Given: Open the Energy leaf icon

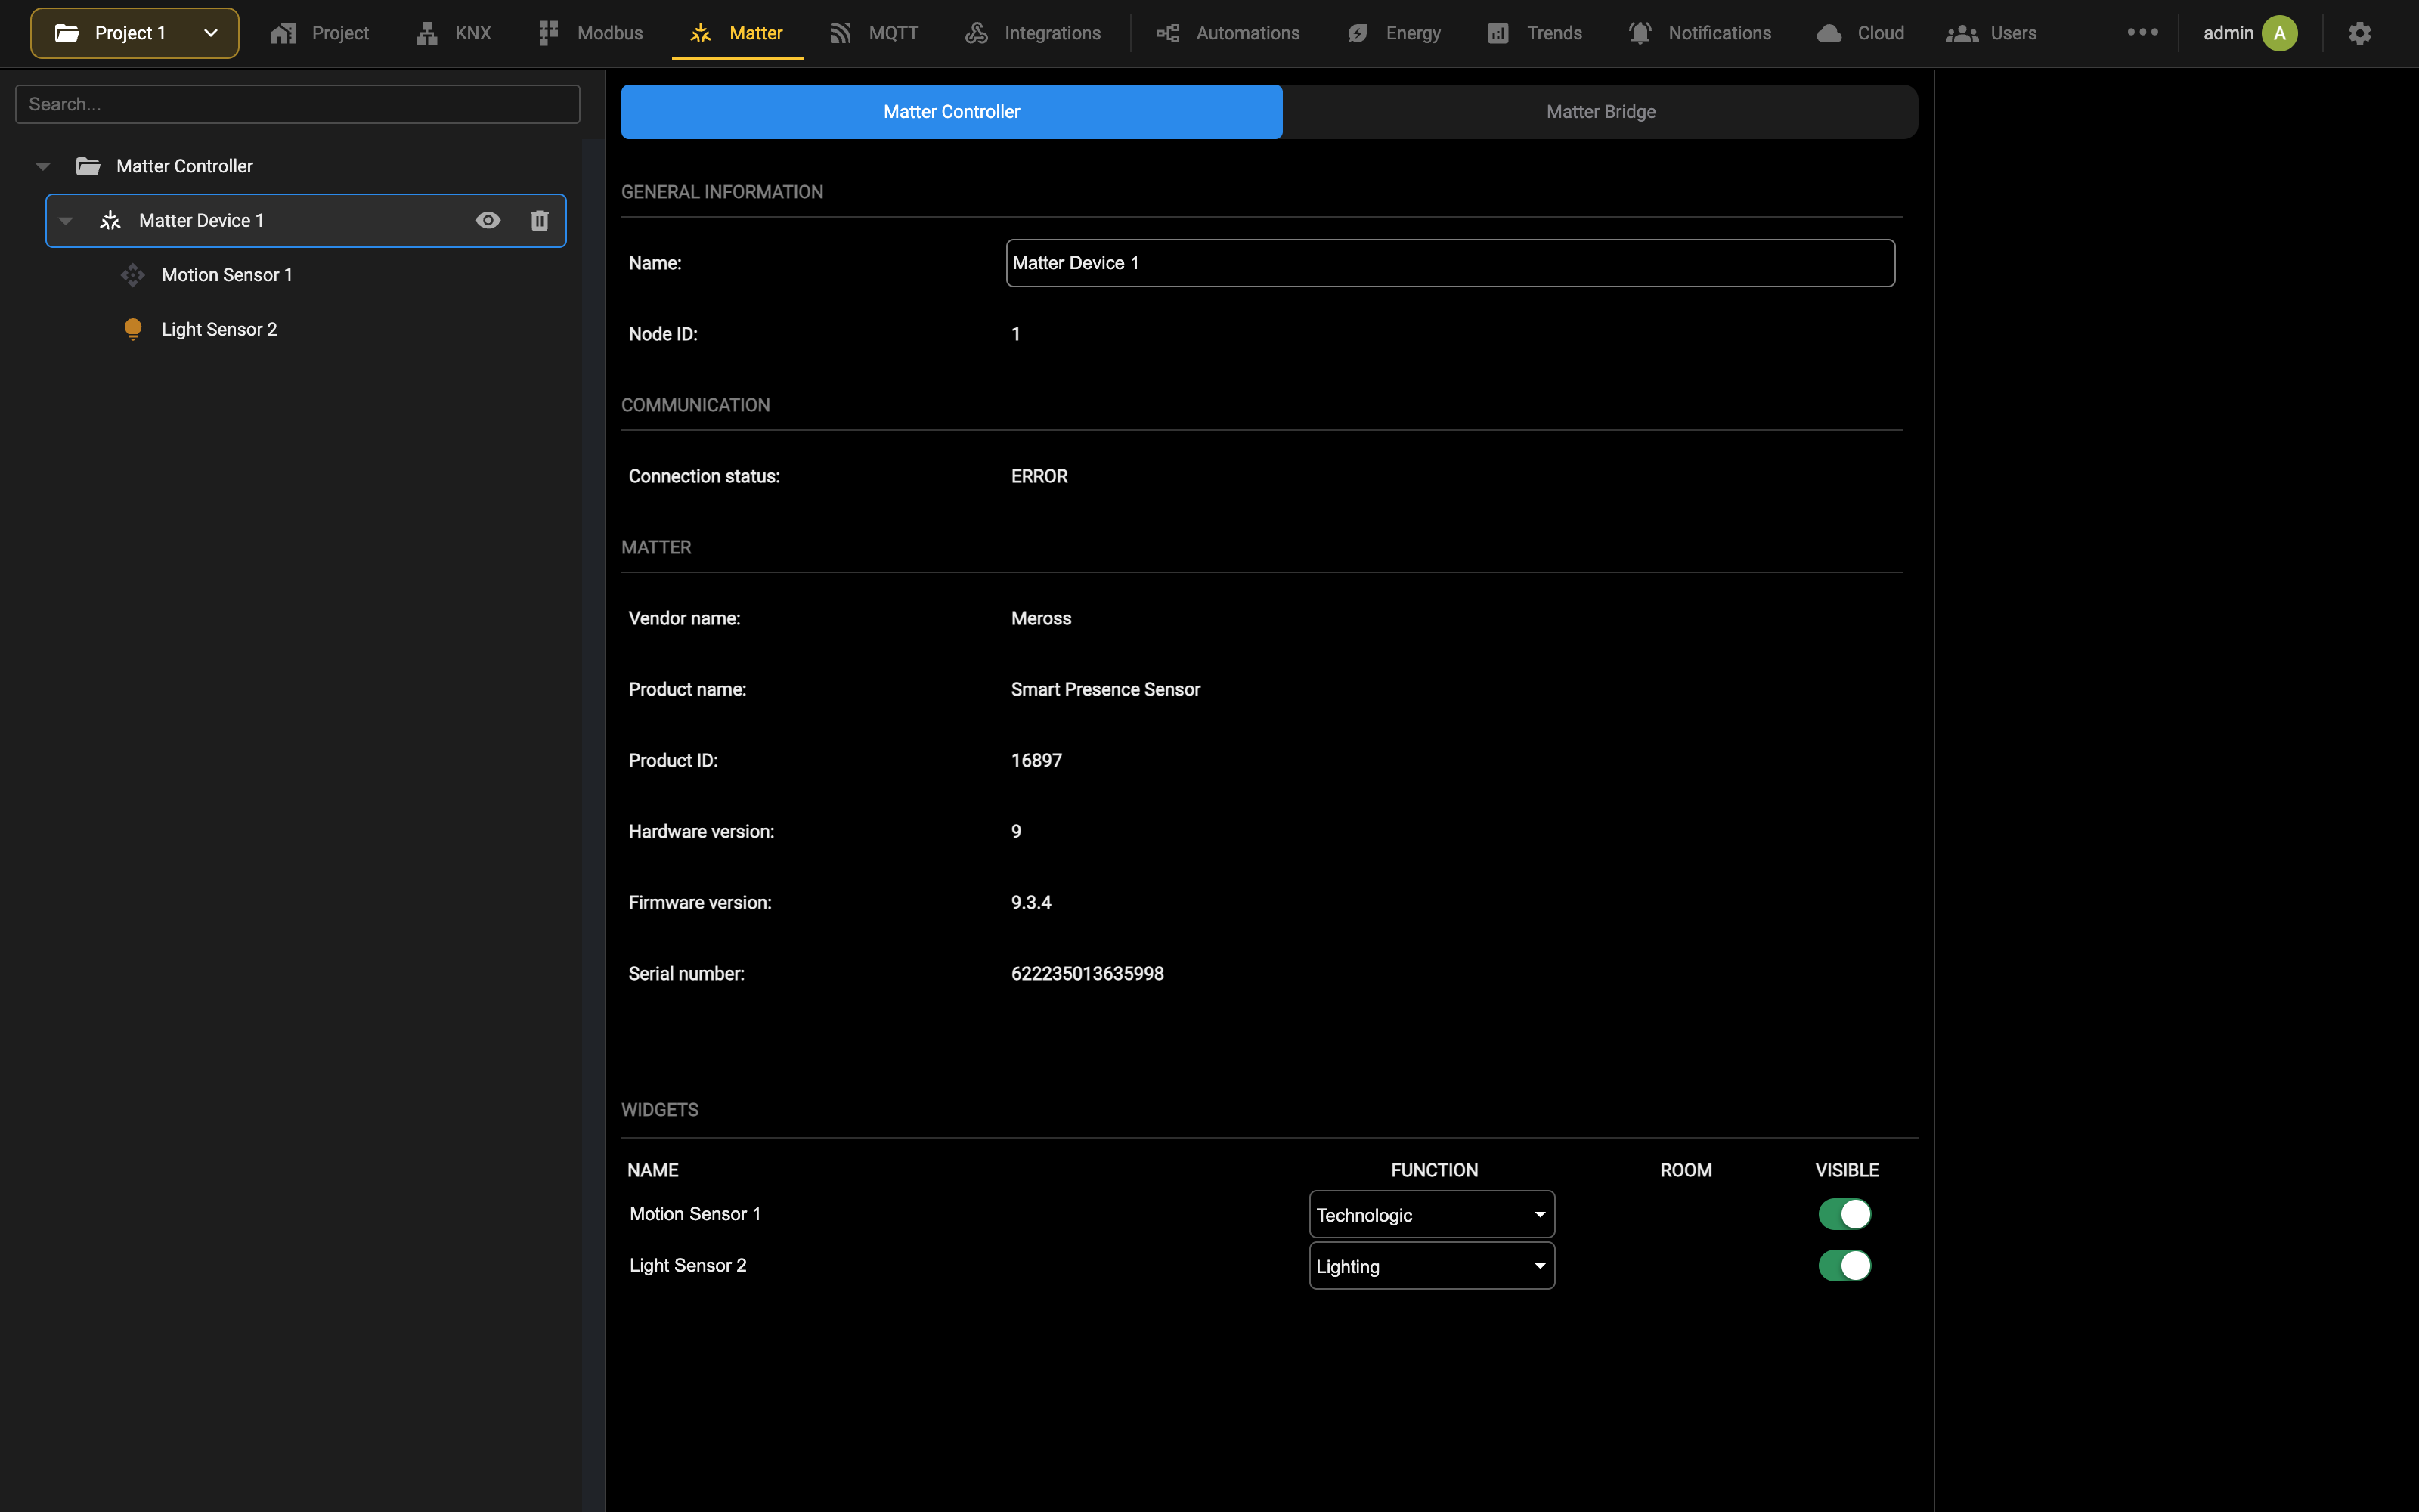Looking at the screenshot, I should pyautogui.click(x=1356, y=33).
